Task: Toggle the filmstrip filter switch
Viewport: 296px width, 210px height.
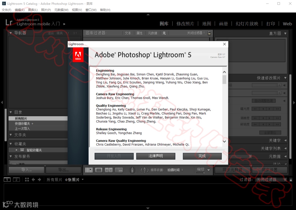Action: tap(291, 180)
